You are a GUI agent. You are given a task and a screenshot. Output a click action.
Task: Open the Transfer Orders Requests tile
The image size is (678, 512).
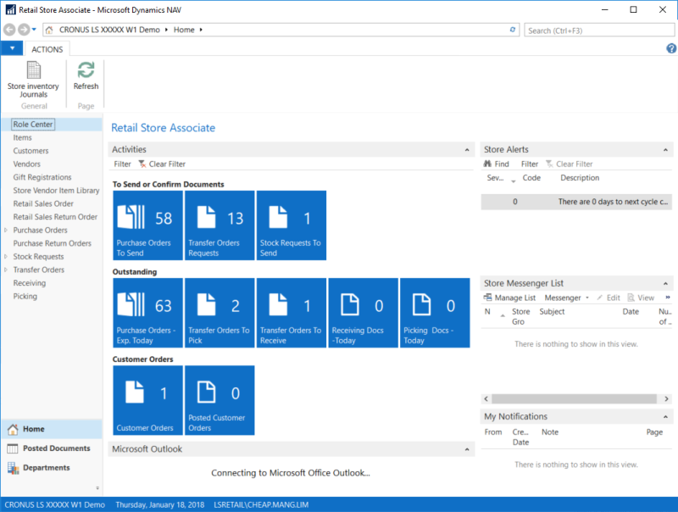click(x=219, y=225)
